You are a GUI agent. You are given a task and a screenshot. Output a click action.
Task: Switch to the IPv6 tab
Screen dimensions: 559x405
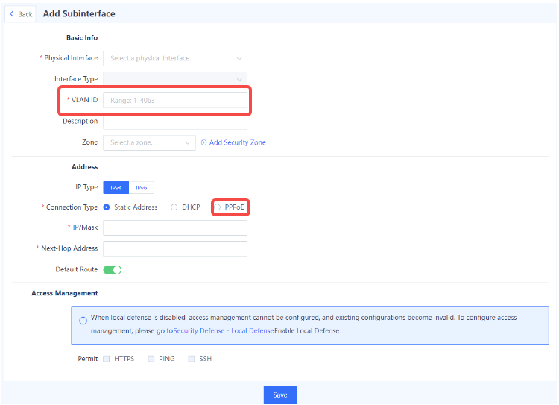[x=142, y=188]
